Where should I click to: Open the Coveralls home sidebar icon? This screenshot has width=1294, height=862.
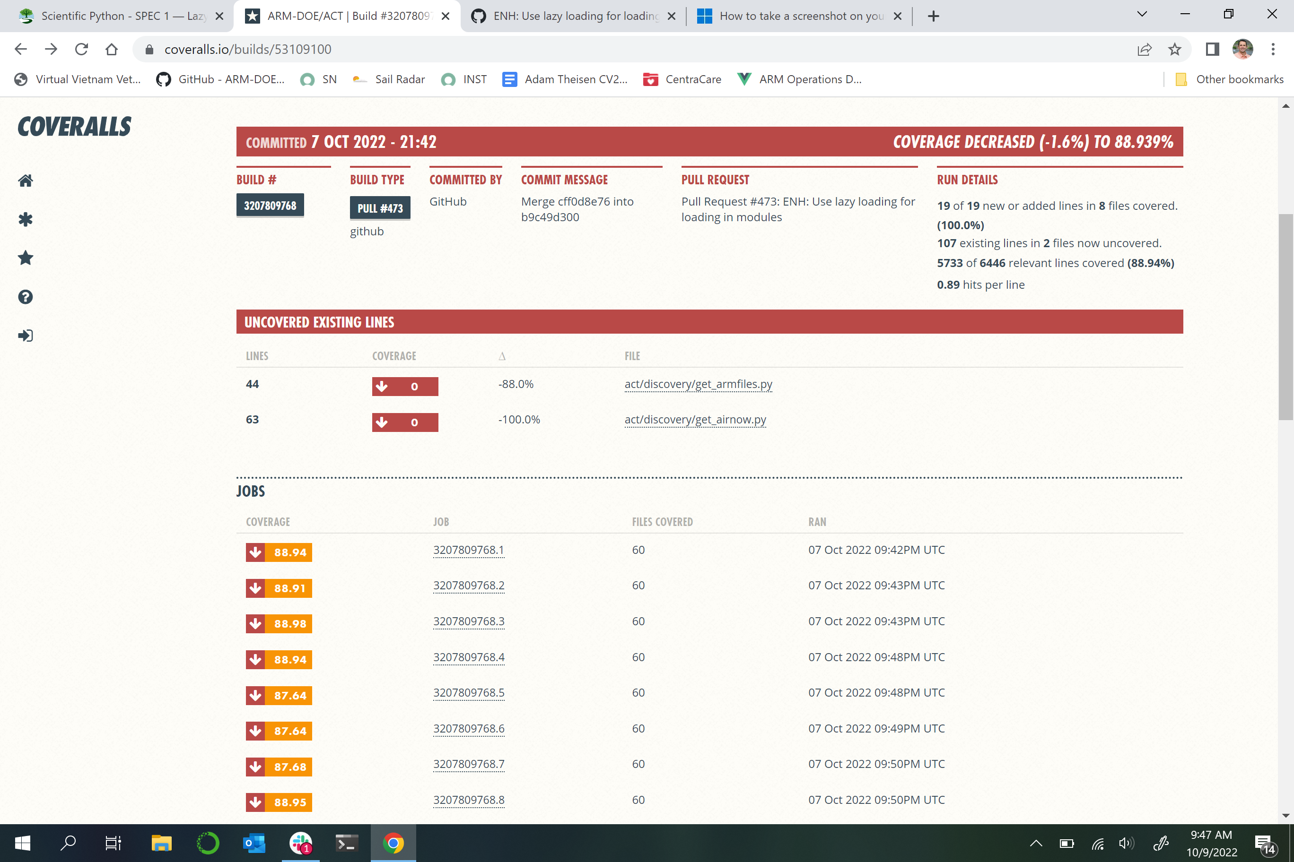coord(25,181)
